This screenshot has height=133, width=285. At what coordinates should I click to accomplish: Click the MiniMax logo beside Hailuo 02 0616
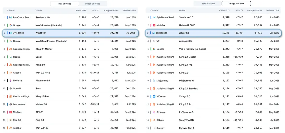coord(154,25)
